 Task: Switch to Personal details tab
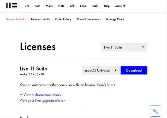pyautogui.click(x=40, y=19)
